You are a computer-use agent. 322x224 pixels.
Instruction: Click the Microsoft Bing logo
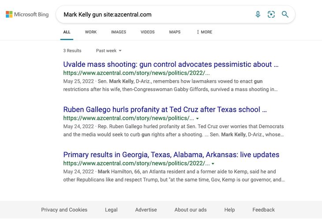pos(27,15)
